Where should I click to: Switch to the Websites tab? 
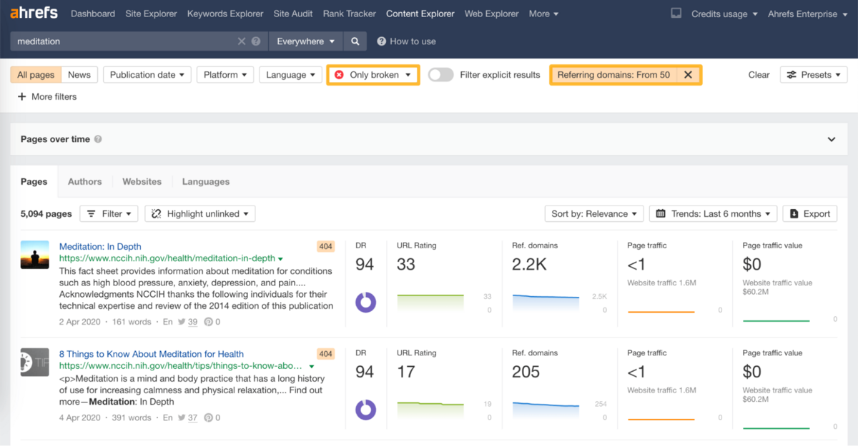[142, 181]
